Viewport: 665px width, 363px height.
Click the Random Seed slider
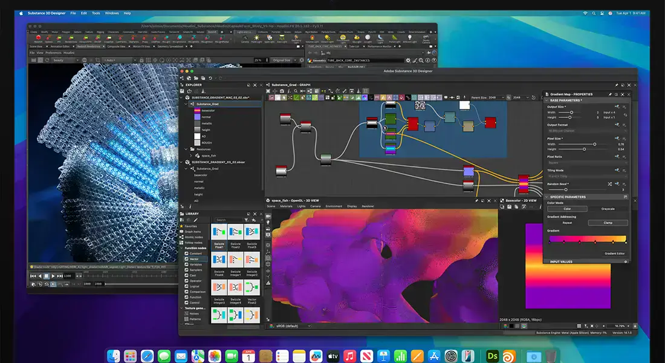pos(577,190)
